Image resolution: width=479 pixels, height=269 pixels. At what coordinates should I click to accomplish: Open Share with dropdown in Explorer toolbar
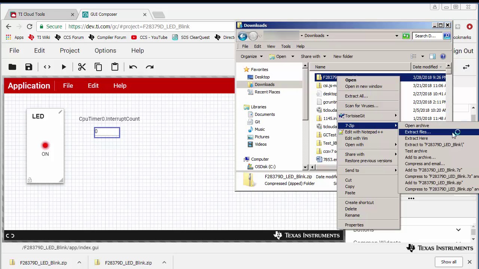313,56
